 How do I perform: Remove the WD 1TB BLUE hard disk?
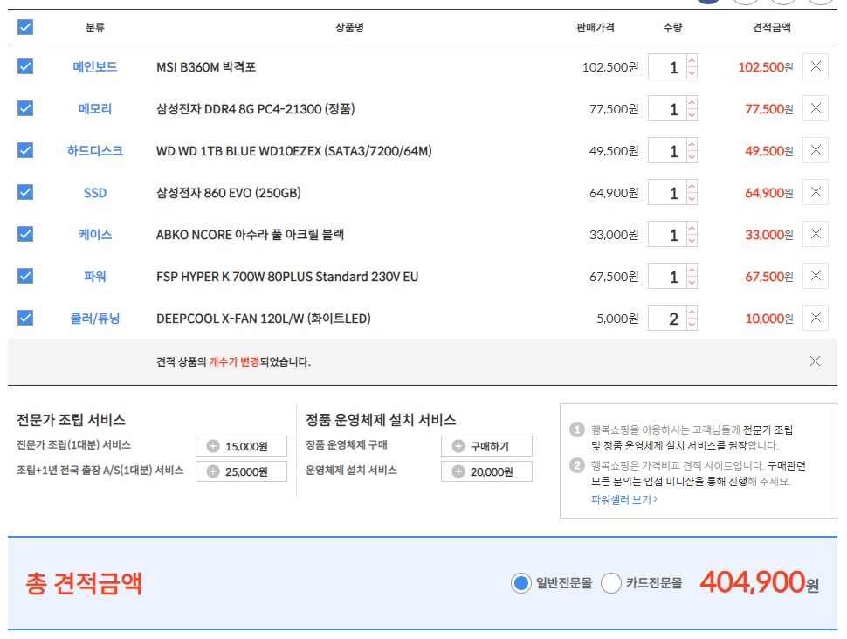pos(815,150)
